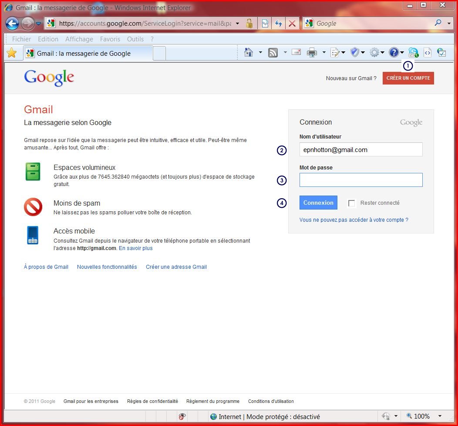Expand the dropdown arrow left of the zoom level
458x426 pixels.
[x=396, y=416]
